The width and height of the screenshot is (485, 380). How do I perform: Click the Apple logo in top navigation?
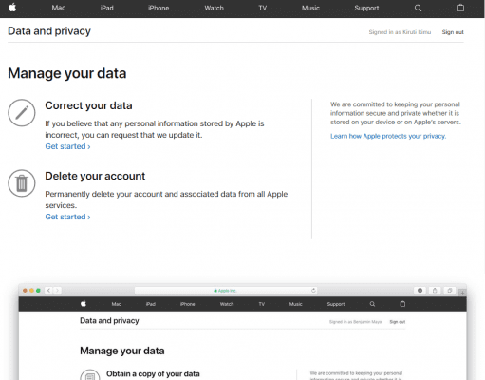(x=12, y=8)
